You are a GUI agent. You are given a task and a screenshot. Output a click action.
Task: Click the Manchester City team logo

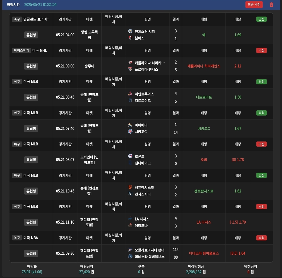coord(130,31)
